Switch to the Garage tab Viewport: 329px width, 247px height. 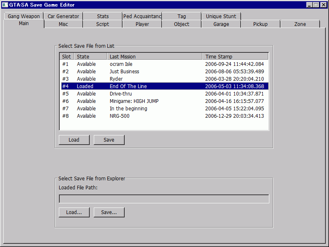(x=221, y=24)
